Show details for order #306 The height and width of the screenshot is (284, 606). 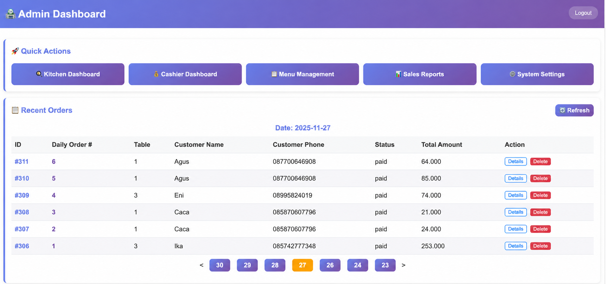515,246
